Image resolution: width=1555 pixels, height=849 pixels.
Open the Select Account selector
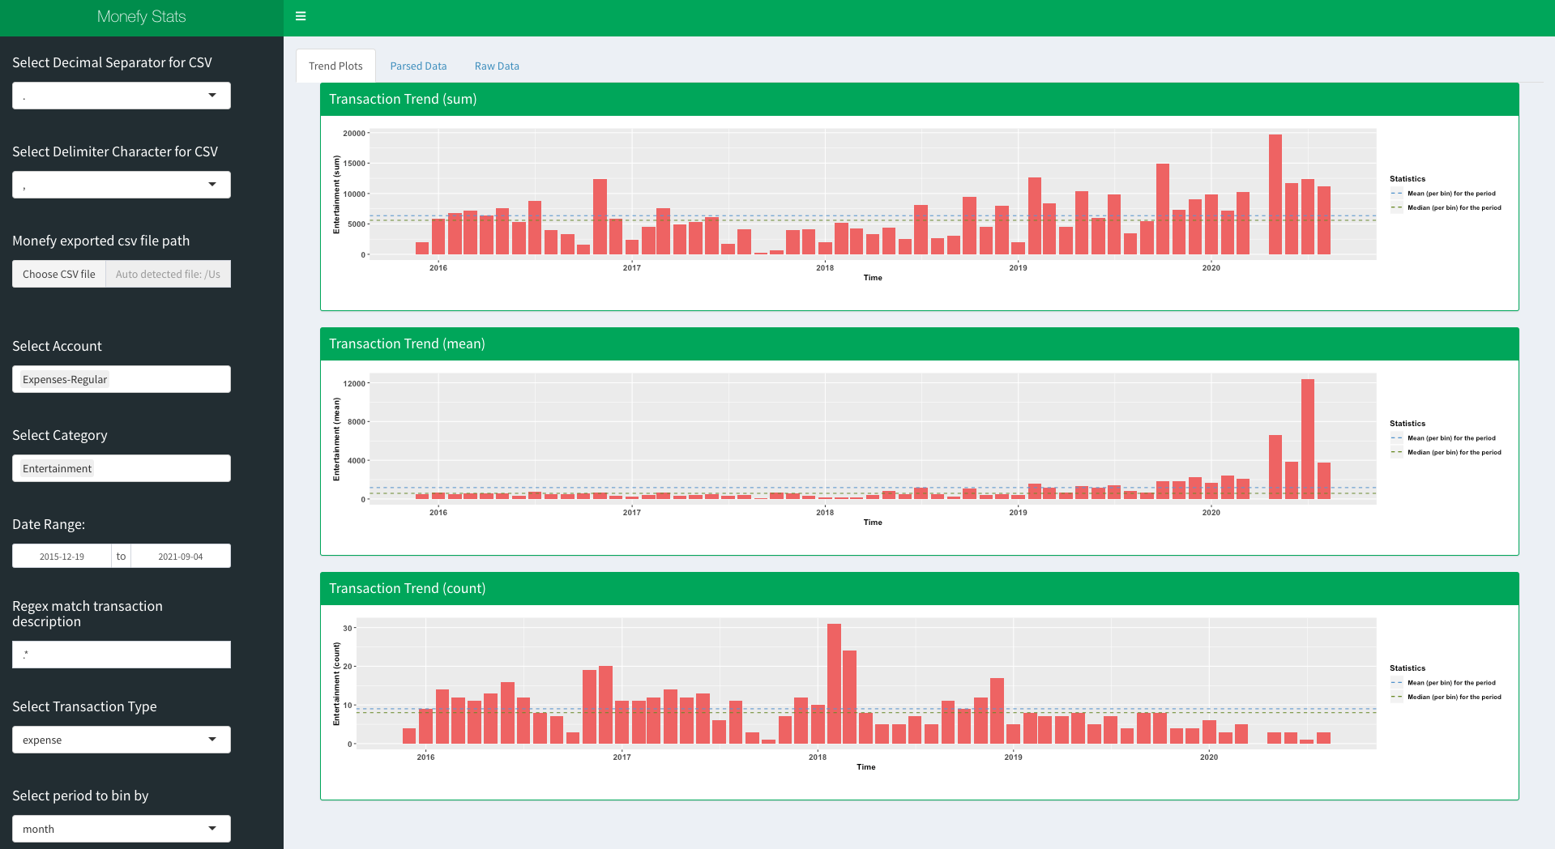pos(122,379)
